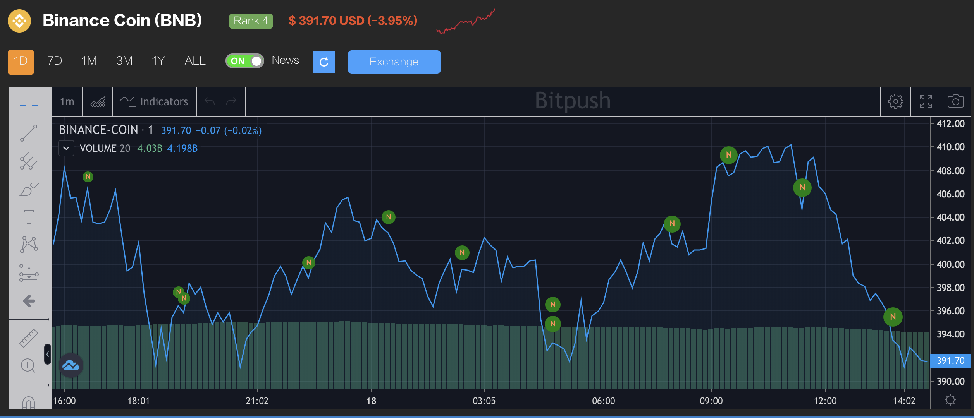Image resolution: width=974 pixels, height=418 pixels.
Task: Open chart settings gear icon
Action: 895,101
